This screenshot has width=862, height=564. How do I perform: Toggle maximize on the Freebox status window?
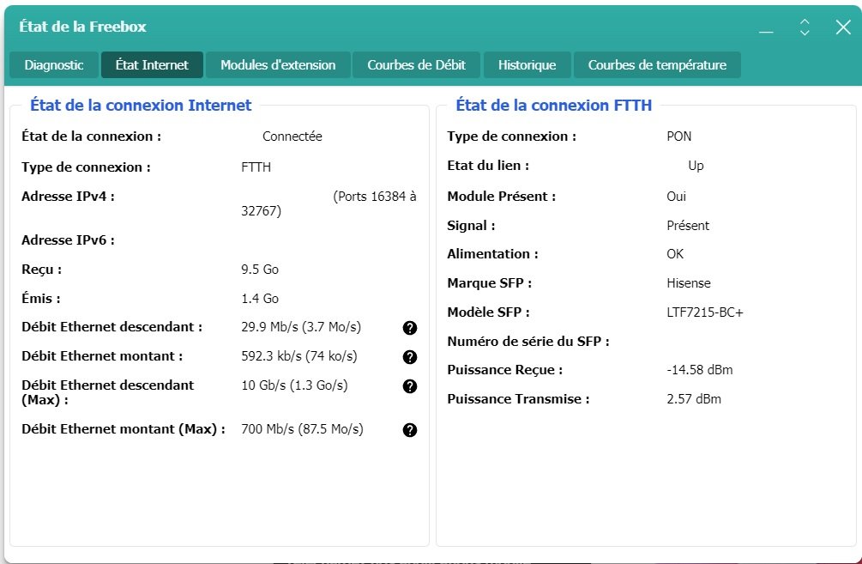click(x=805, y=27)
